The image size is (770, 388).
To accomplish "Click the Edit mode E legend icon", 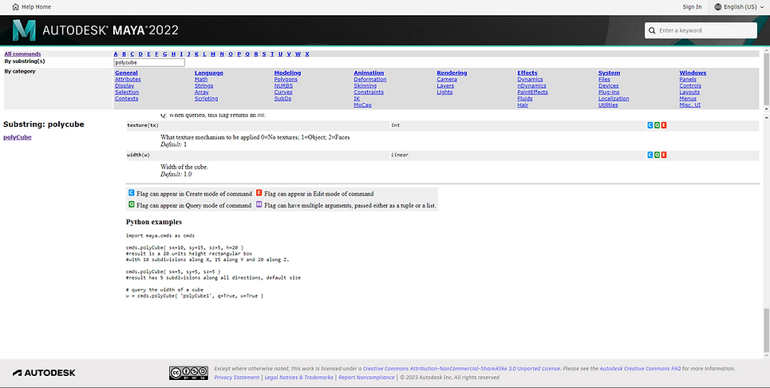I will [259, 193].
